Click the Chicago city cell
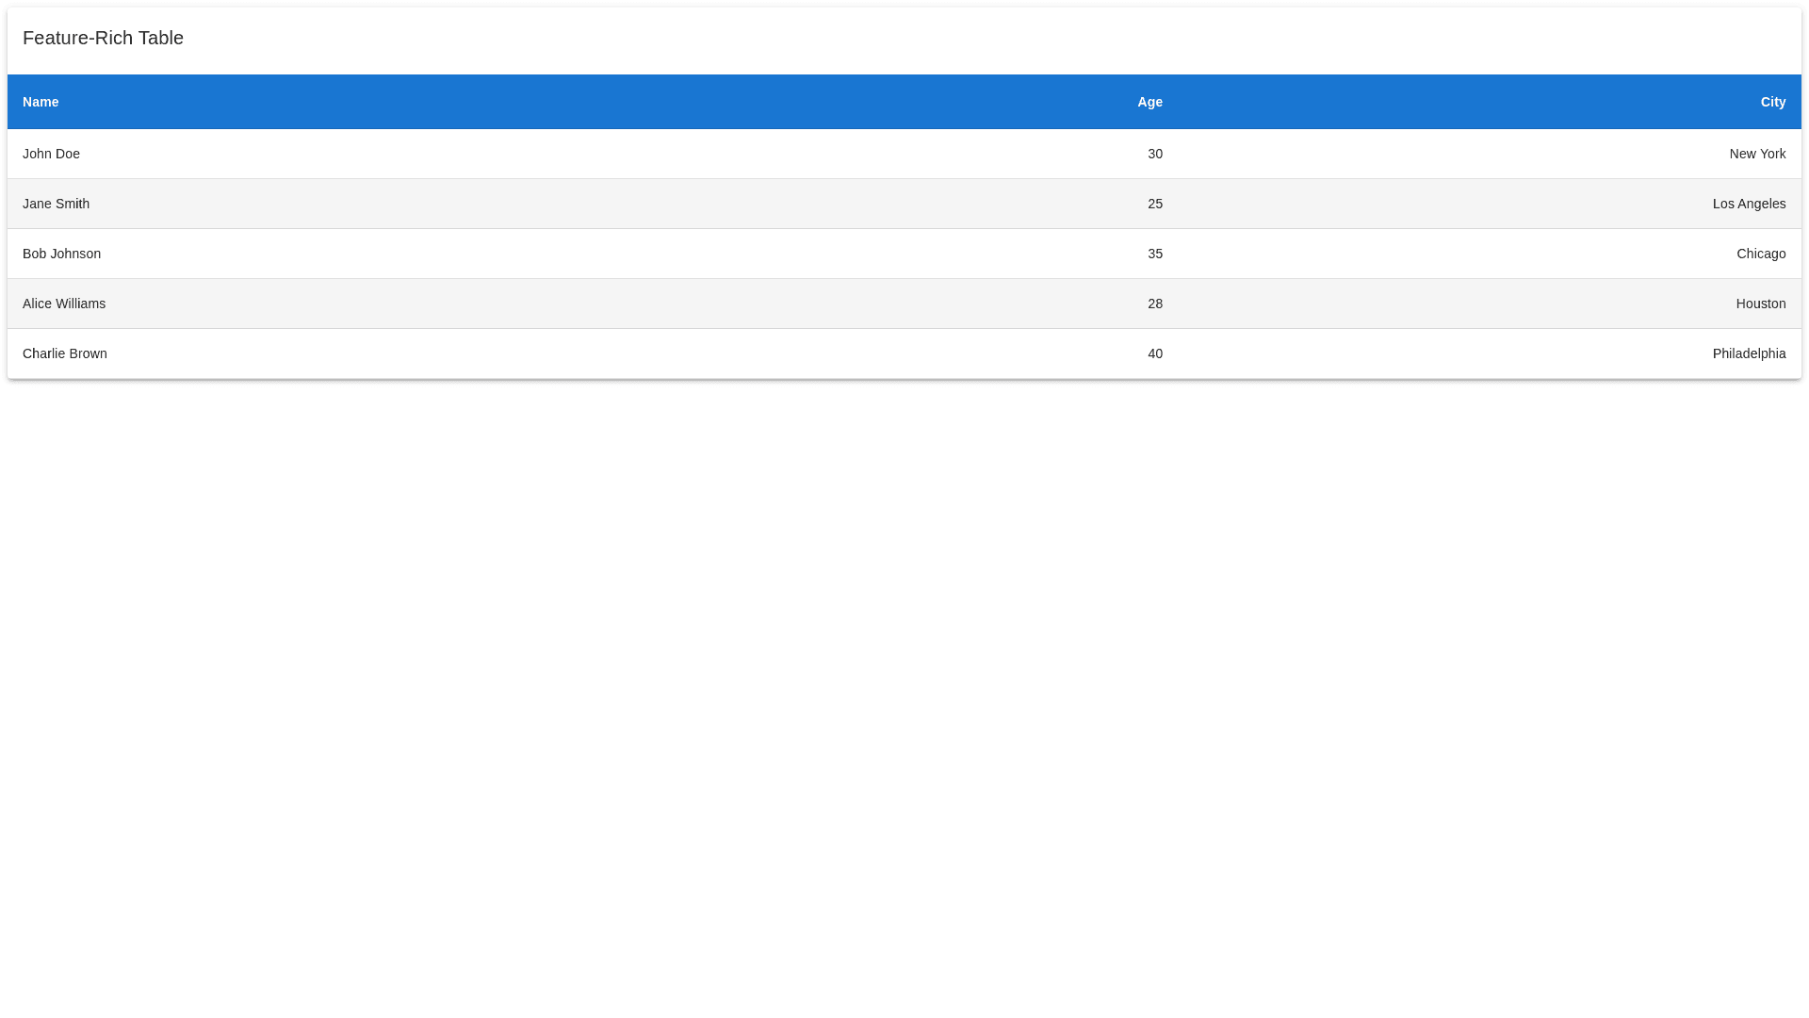The width and height of the screenshot is (1809, 1018). (1760, 254)
